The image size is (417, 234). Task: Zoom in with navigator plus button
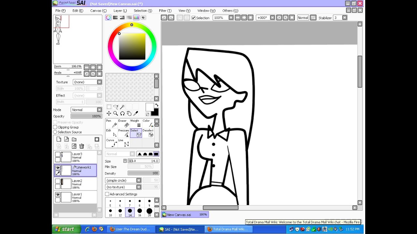pos(93,67)
